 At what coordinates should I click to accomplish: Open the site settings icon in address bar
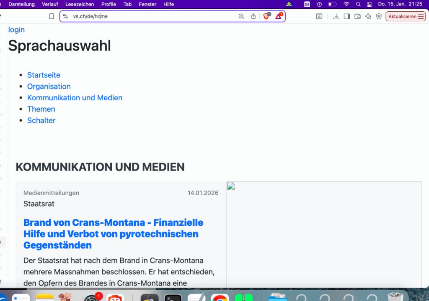point(65,16)
